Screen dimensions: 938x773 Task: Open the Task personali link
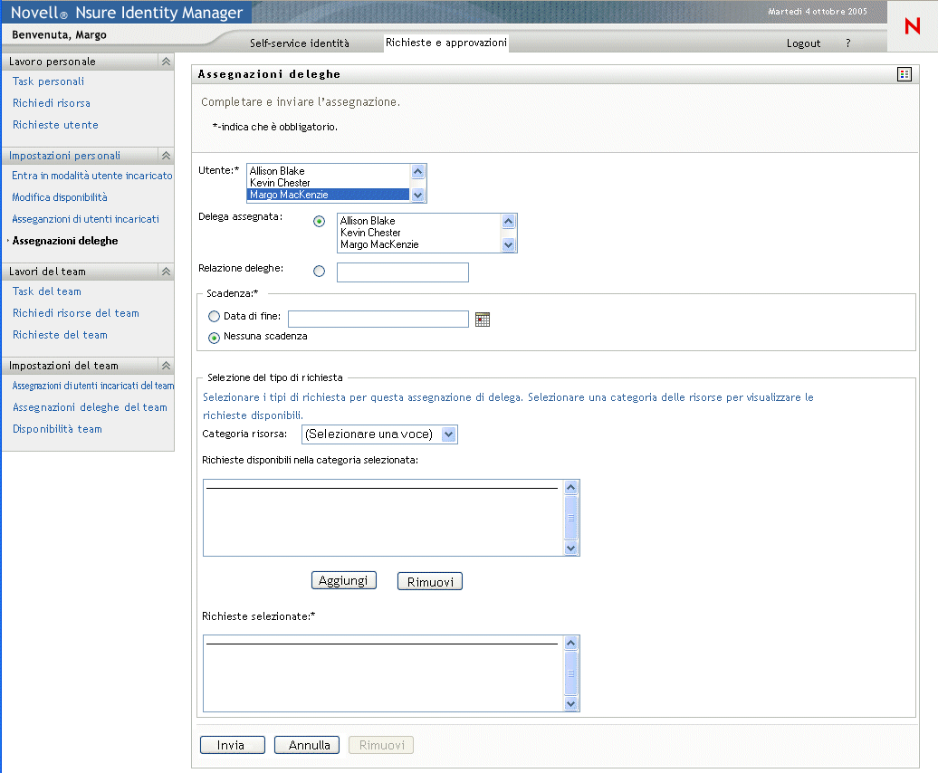pyautogui.click(x=48, y=81)
